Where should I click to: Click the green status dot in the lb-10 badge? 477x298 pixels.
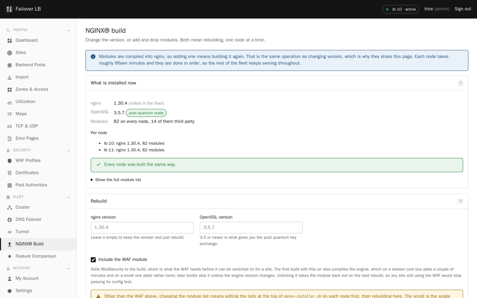coord(387,9)
